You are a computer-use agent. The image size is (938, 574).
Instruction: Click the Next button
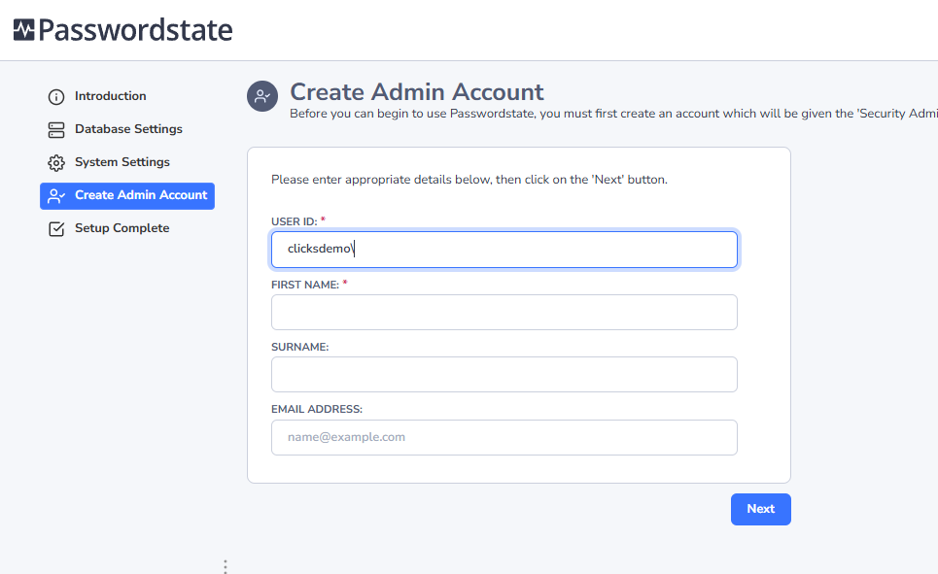coord(761,510)
